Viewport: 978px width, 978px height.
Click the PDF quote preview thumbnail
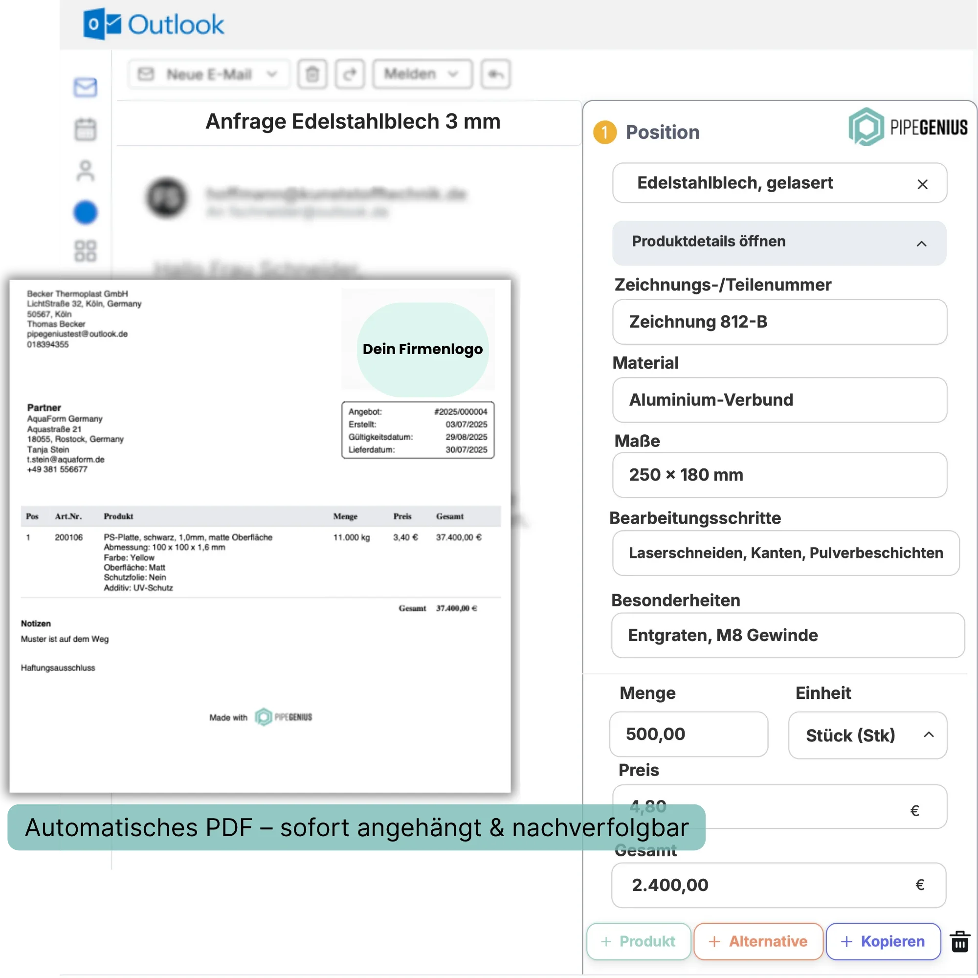[260, 536]
